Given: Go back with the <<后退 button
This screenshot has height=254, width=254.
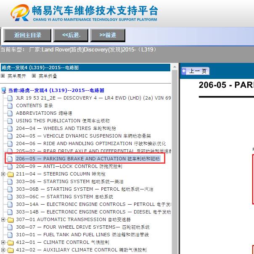Looking at the screenshot, I should (x=71, y=35).
